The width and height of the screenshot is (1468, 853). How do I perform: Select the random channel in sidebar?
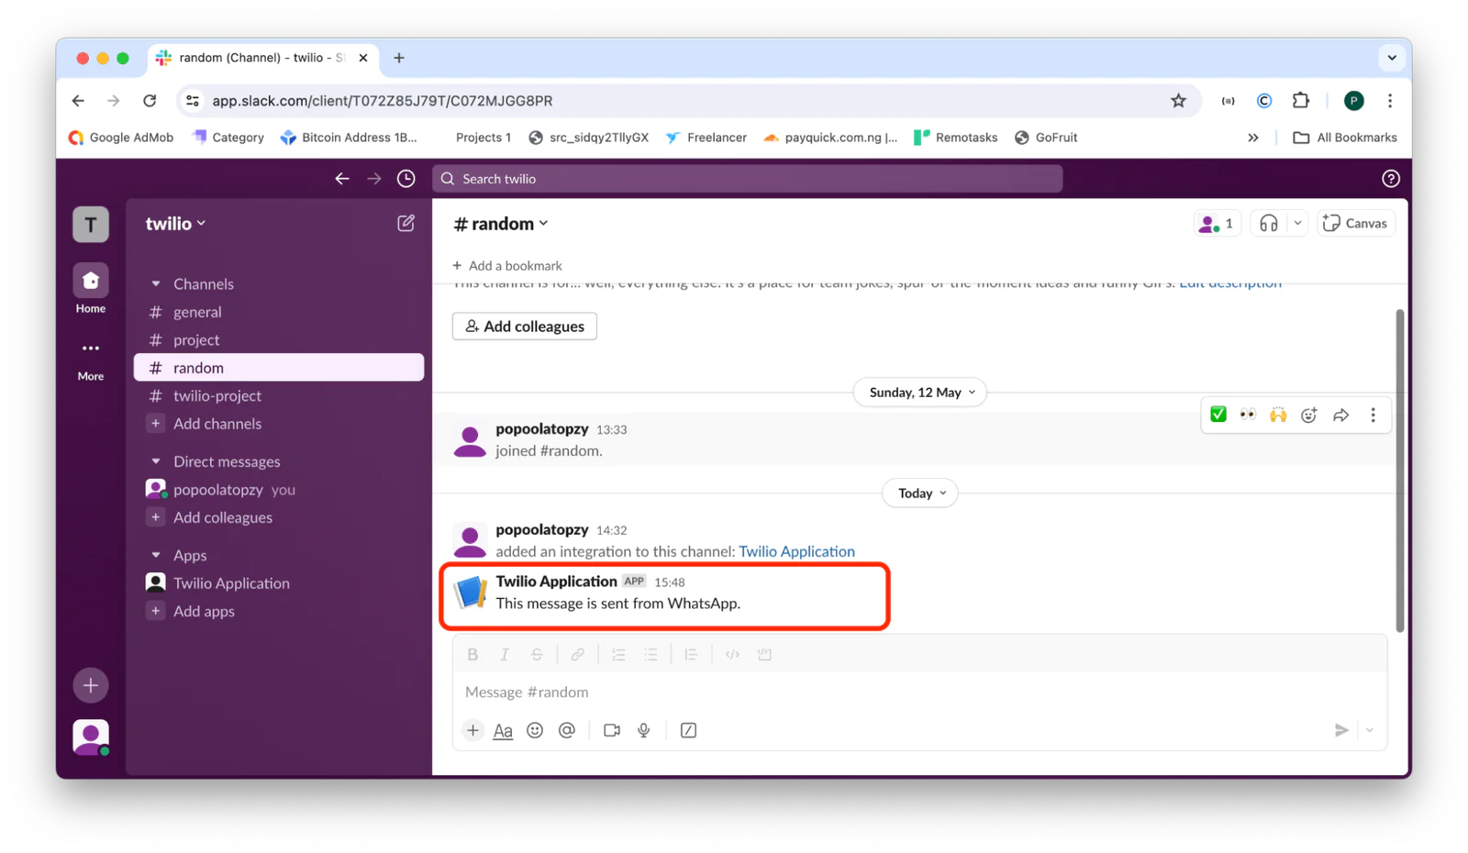[279, 368]
